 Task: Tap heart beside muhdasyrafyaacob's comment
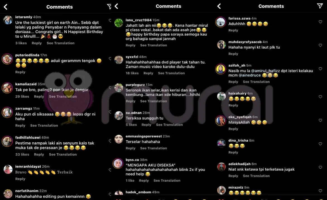pos(320,45)
